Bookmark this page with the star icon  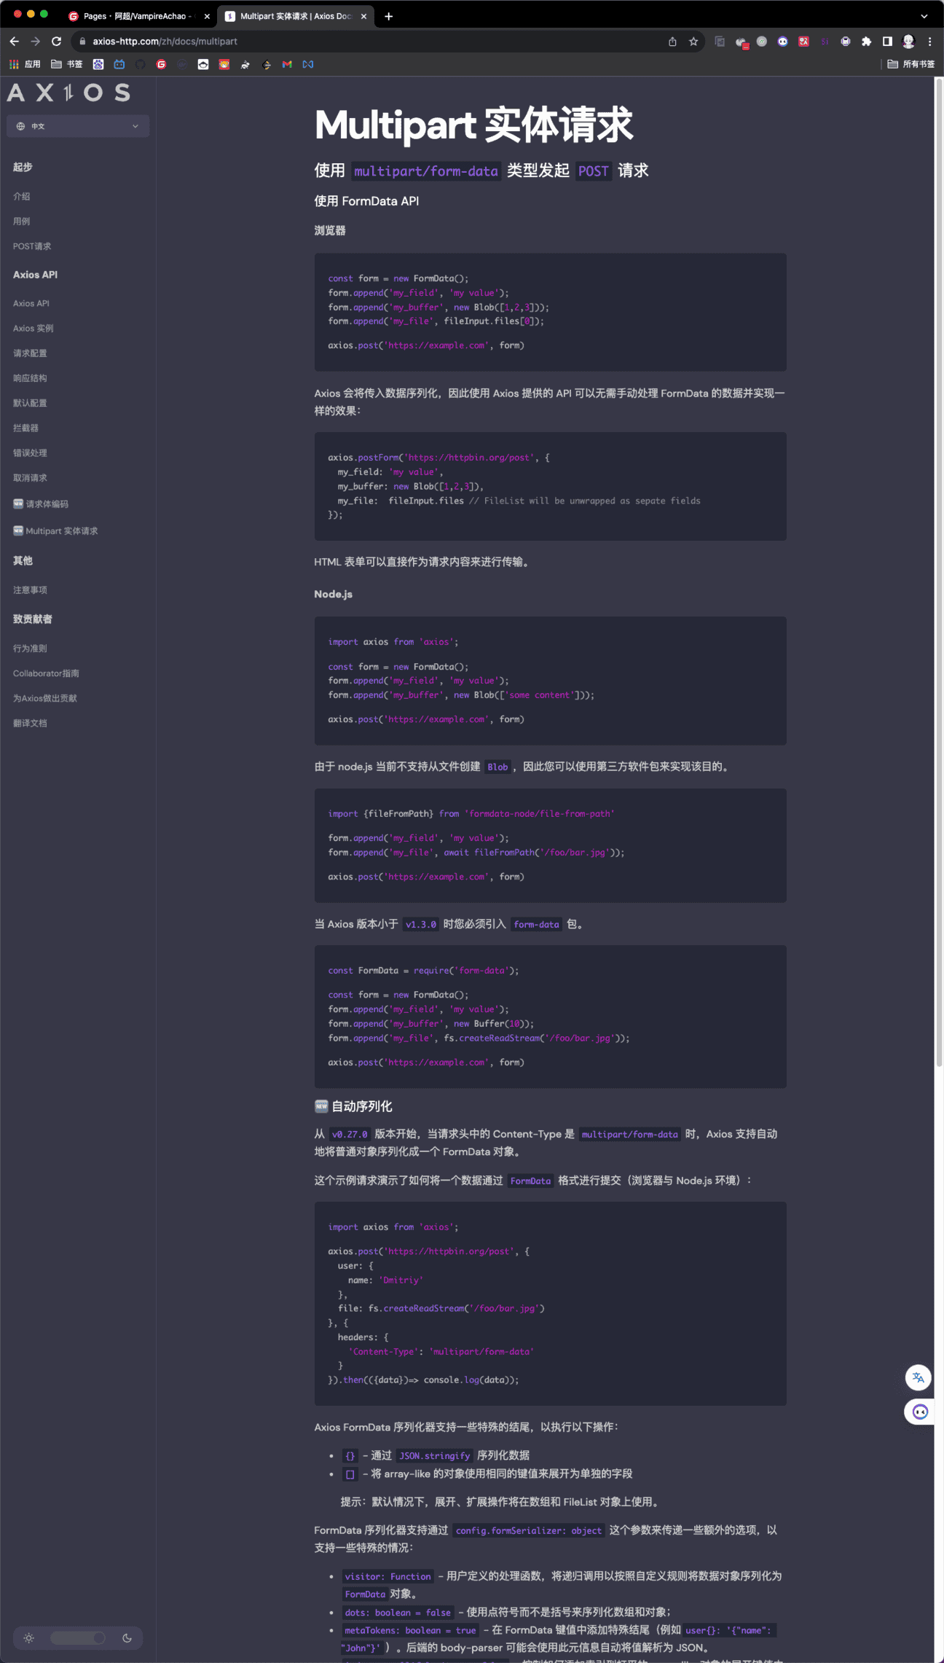(693, 42)
